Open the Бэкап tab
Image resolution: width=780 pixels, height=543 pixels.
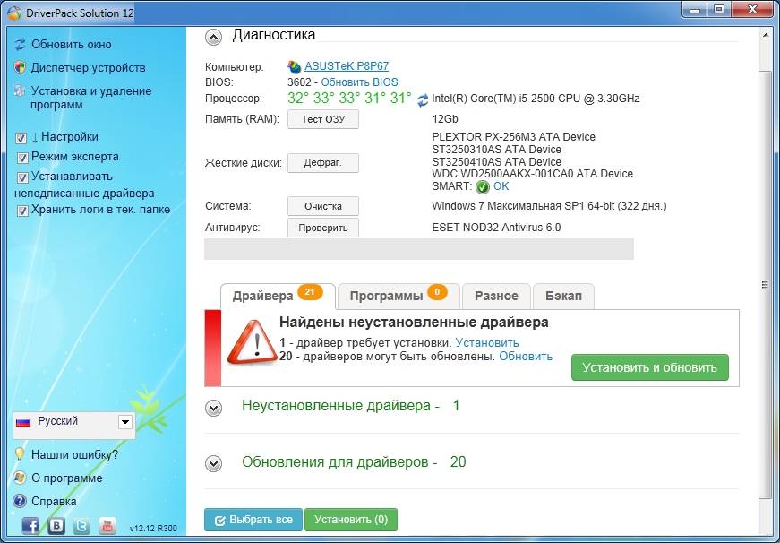tap(563, 297)
